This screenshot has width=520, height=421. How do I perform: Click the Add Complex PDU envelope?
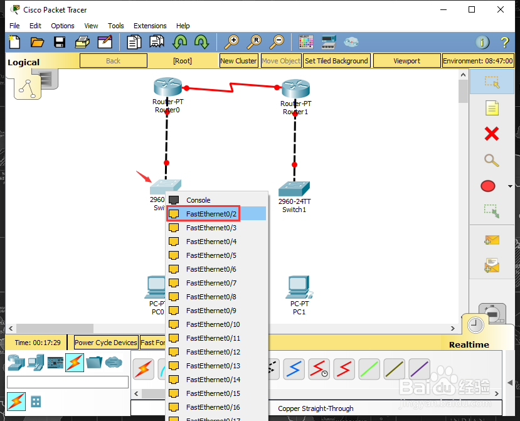tap(492, 265)
